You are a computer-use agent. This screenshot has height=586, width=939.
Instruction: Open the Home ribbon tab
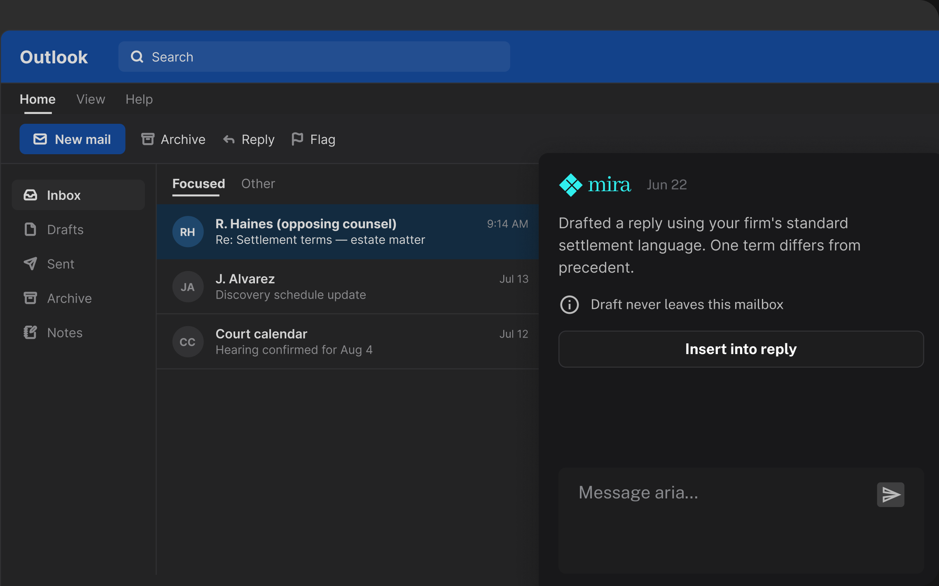(37, 99)
